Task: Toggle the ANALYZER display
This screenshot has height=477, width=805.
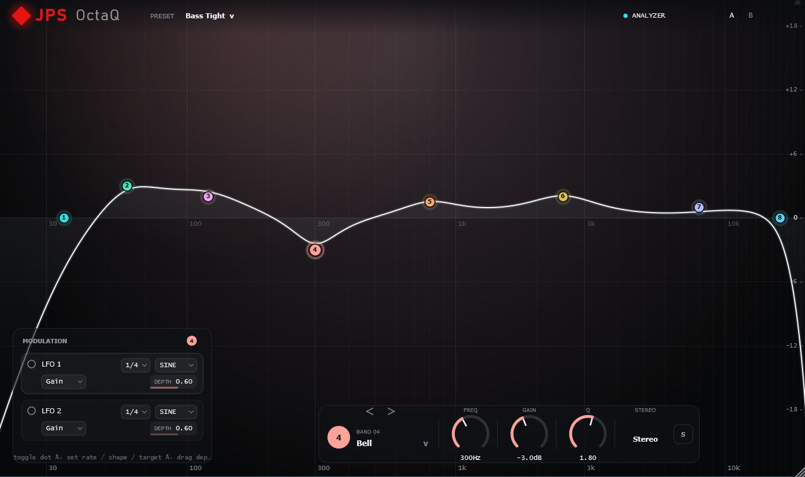Action: coord(644,15)
